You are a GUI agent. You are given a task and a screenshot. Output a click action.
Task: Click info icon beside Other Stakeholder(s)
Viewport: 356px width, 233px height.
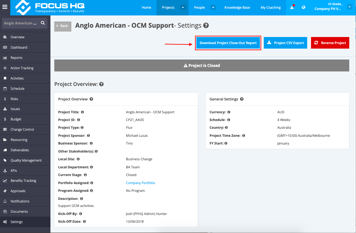96,151
